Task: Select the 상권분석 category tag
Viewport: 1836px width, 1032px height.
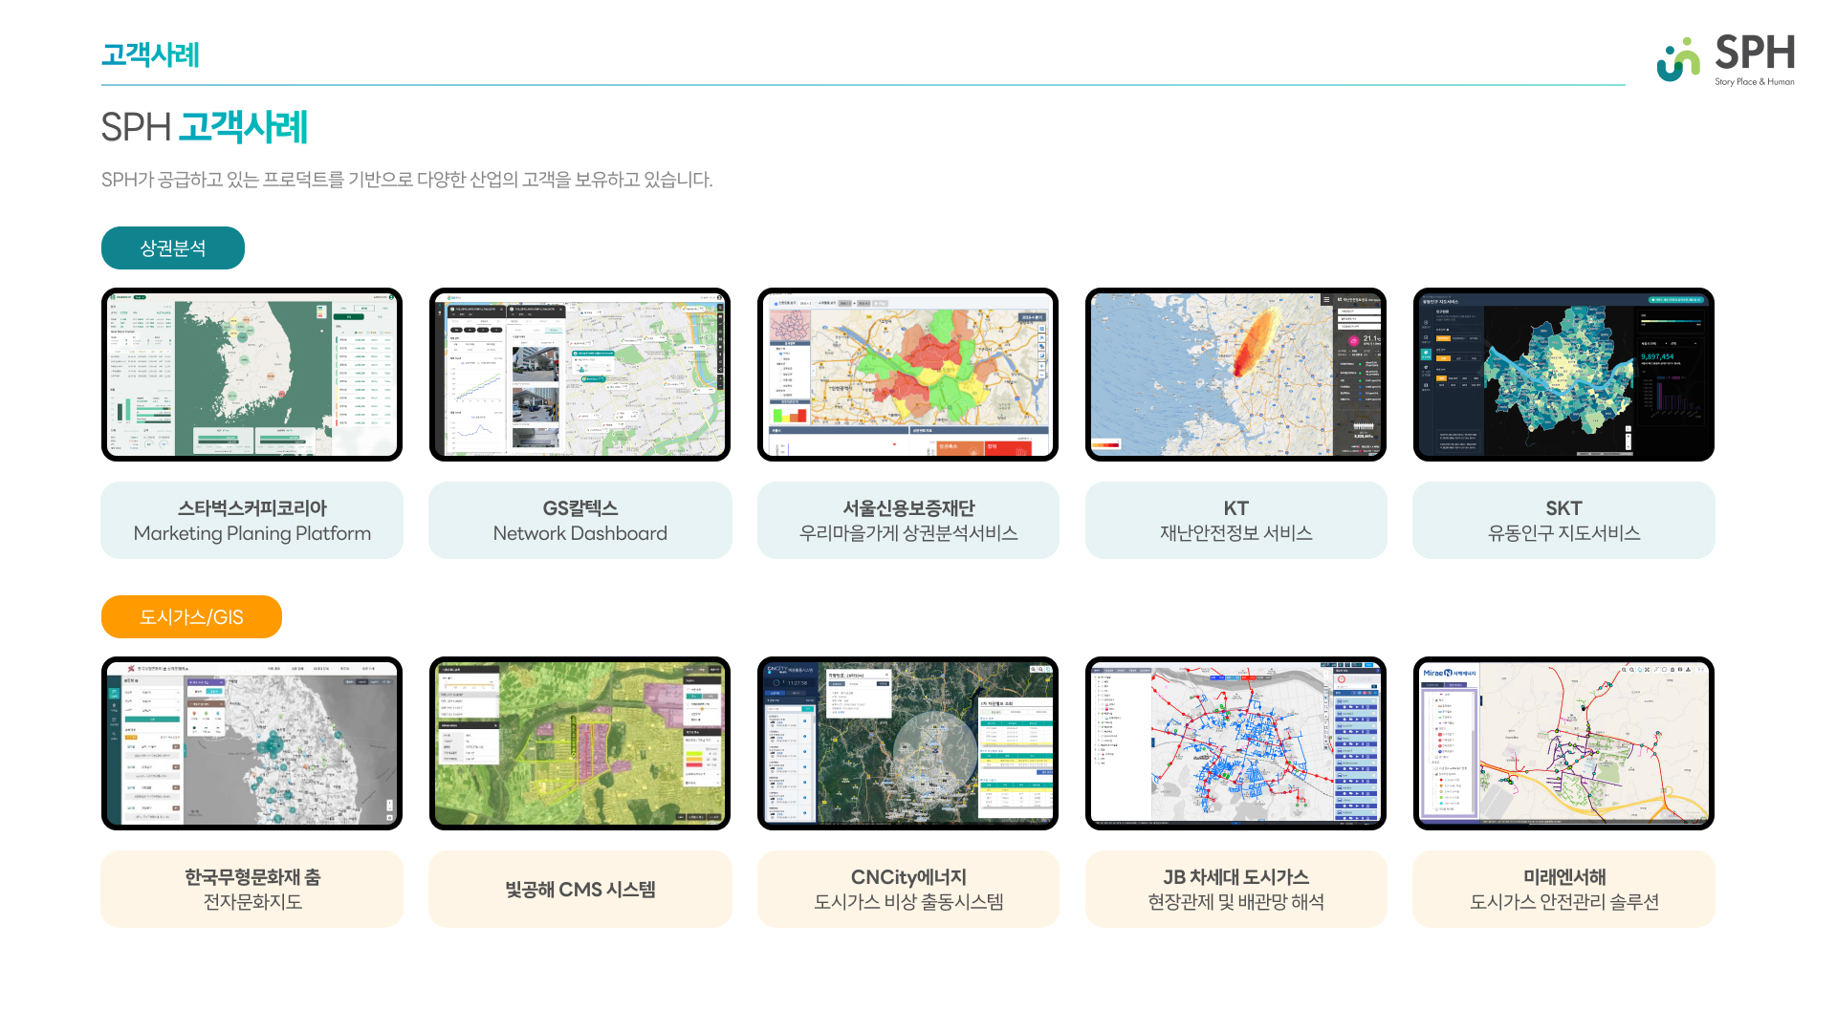Action: (x=173, y=248)
